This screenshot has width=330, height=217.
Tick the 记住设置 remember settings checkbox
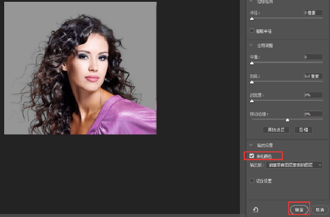(252, 181)
